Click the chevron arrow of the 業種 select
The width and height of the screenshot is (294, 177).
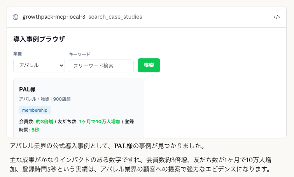[x=61, y=65]
